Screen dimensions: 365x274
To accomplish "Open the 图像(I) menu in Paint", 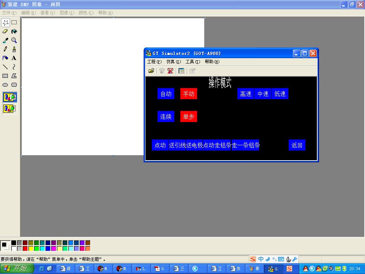I will 67,12.
